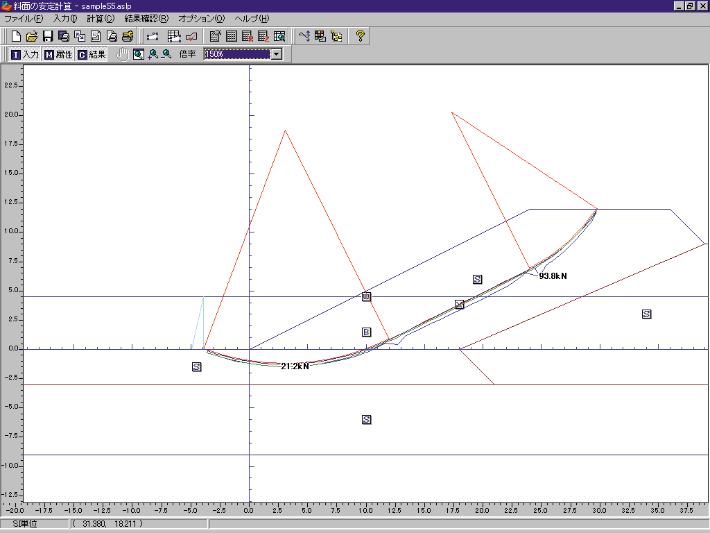Open the ファイル(F) menu
This screenshot has height=533, width=710.
(x=24, y=19)
